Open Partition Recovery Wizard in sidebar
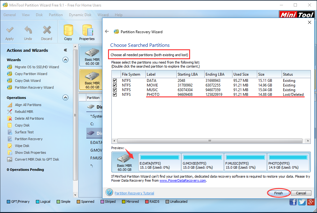 [x=34, y=87]
